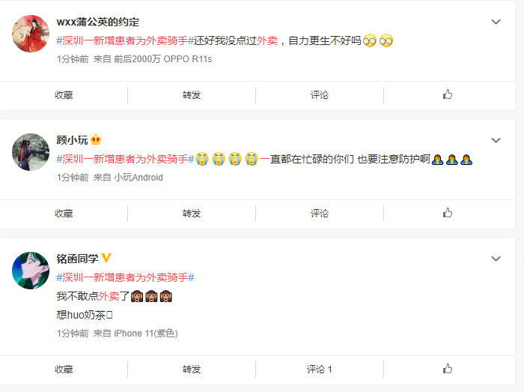
Task: Click the source link 小玩Android
Action: pos(138,178)
